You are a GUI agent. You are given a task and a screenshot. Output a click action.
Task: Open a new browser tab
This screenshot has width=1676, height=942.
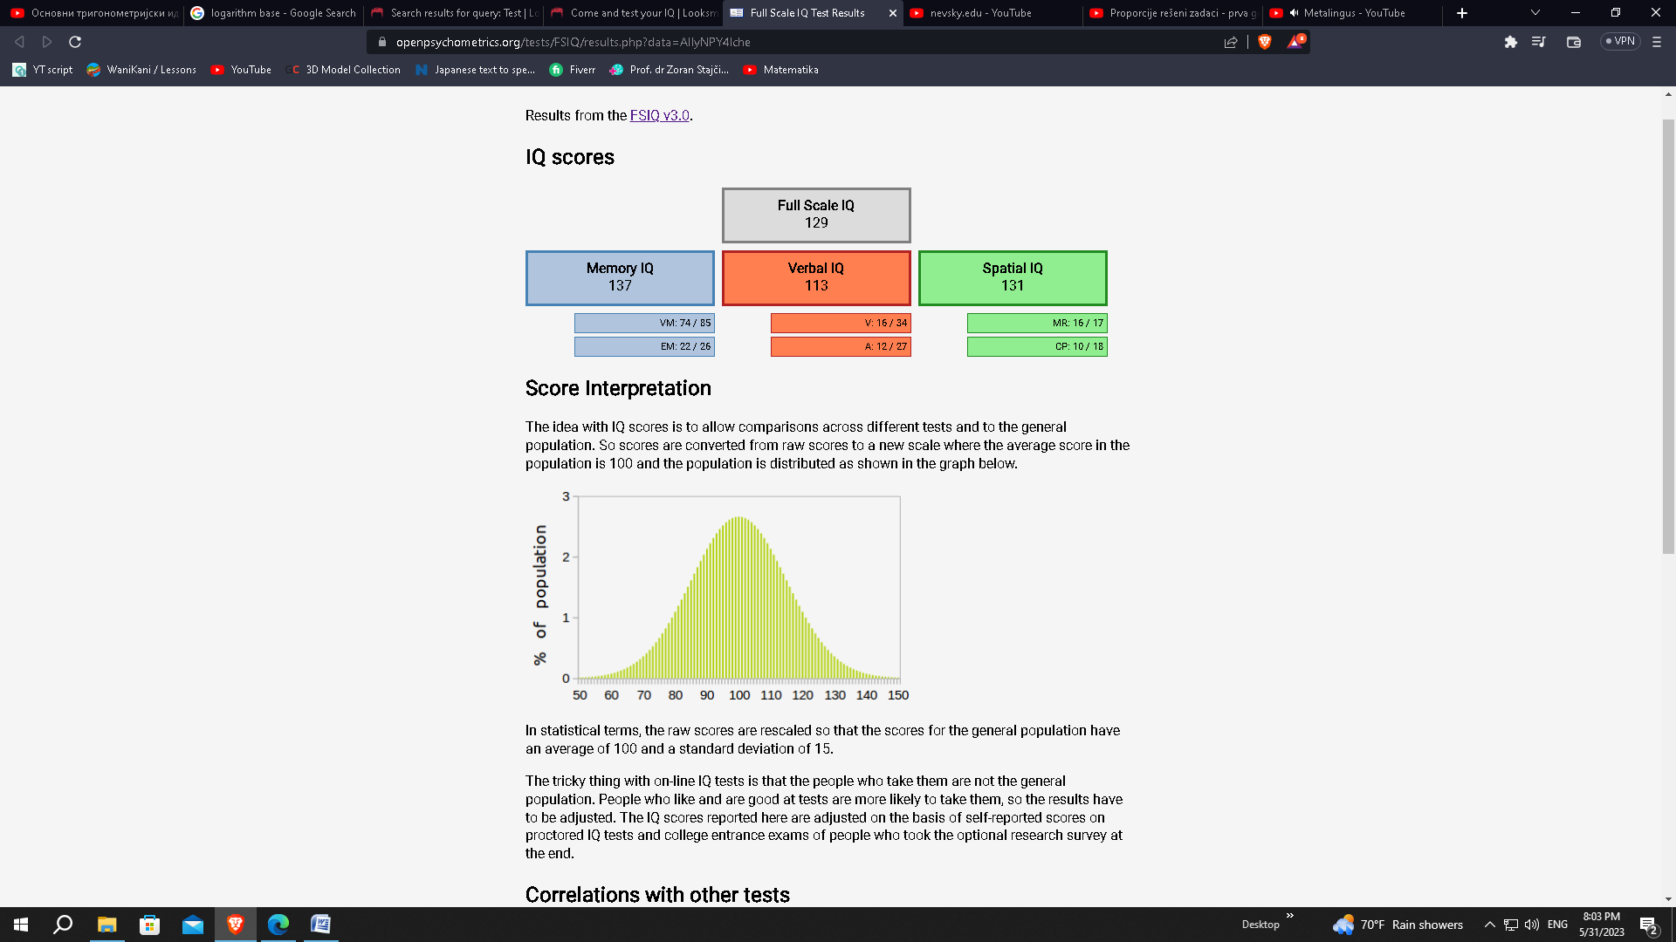[x=1461, y=13]
